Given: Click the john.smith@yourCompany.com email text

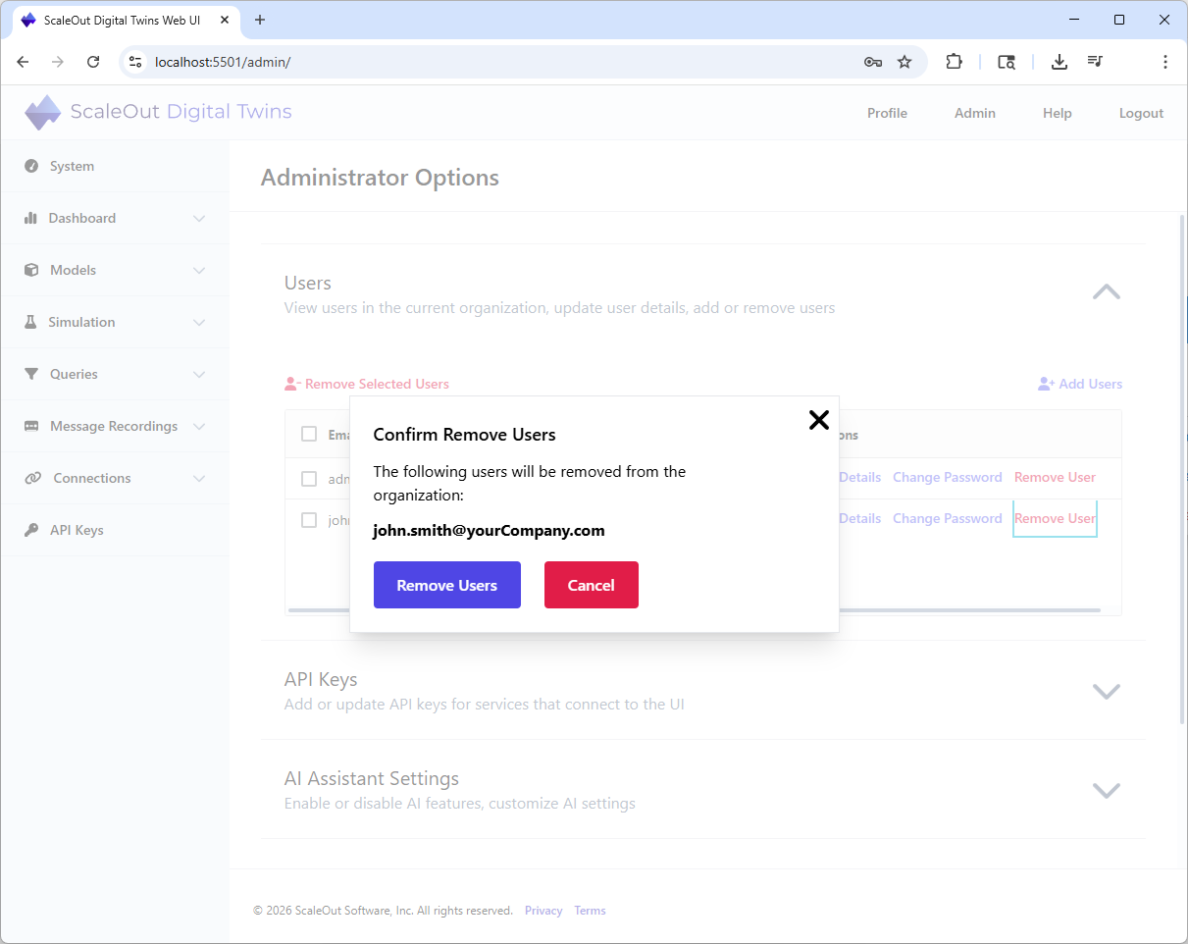Looking at the screenshot, I should (489, 531).
